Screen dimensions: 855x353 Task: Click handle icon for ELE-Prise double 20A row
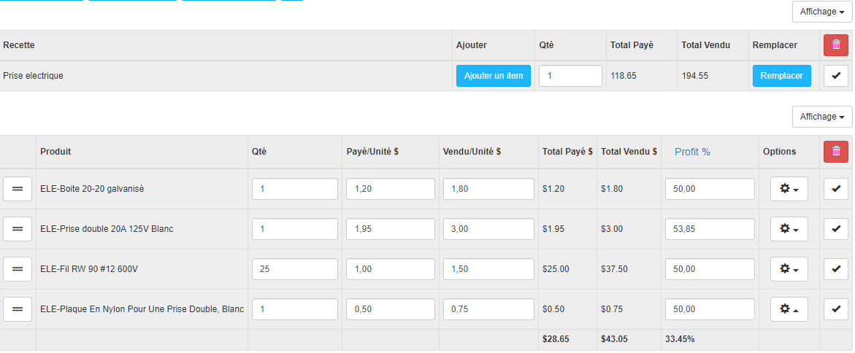(18, 229)
